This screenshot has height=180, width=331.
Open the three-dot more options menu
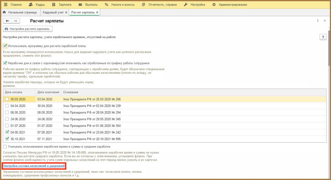[x=318, y=21]
